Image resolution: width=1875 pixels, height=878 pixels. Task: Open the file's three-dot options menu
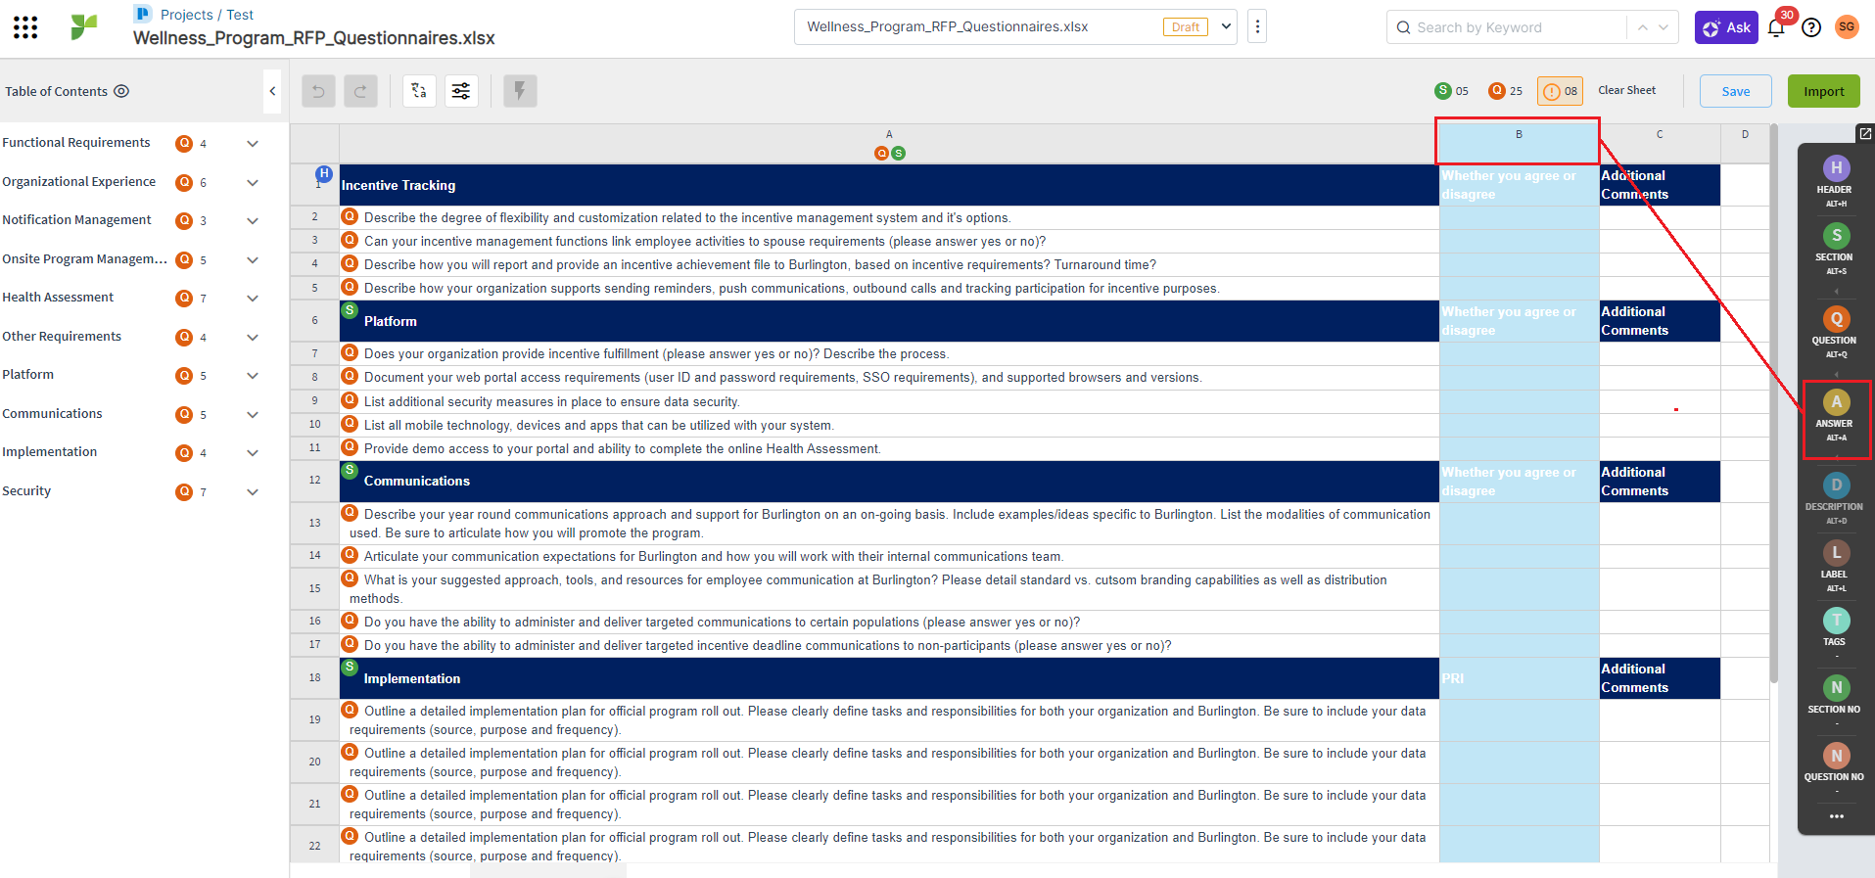pyautogui.click(x=1258, y=26)
